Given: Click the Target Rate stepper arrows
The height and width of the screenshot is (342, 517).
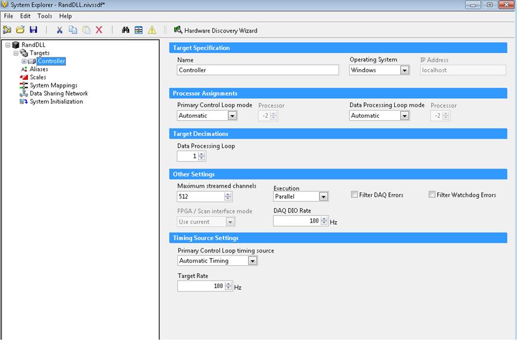Looking at the screenshot, I should click(229, 286).
